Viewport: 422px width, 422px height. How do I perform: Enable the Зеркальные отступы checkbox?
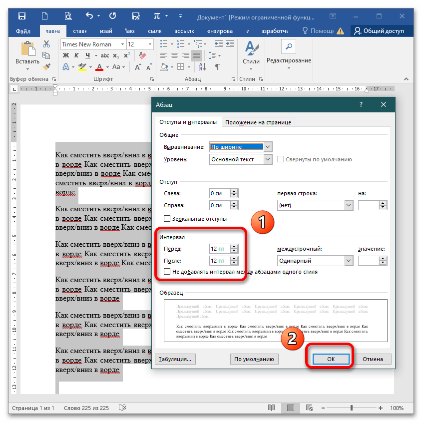(x=167, y=219)
